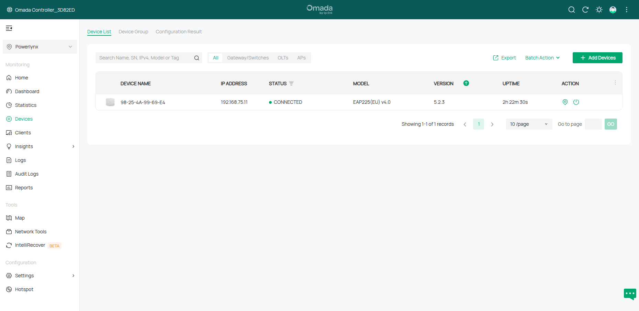
Task: Click the GO pagination button
Action: 611,124
